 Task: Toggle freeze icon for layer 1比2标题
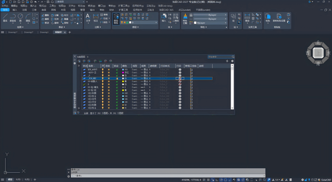[109, 105]
